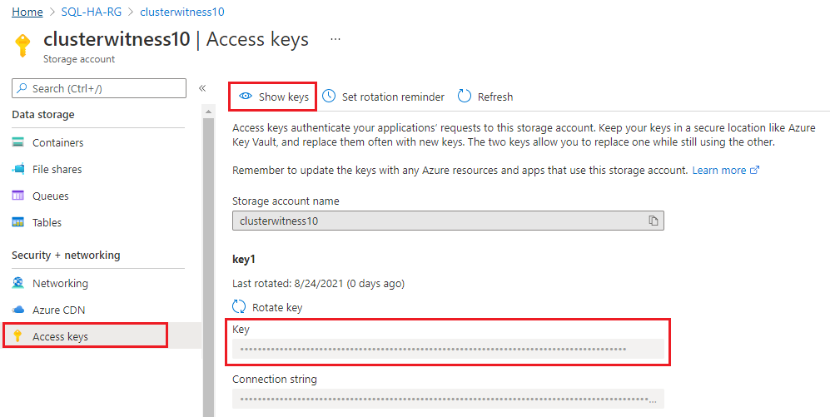Click the Refresh icon in toolbar

tap(465, 97)
